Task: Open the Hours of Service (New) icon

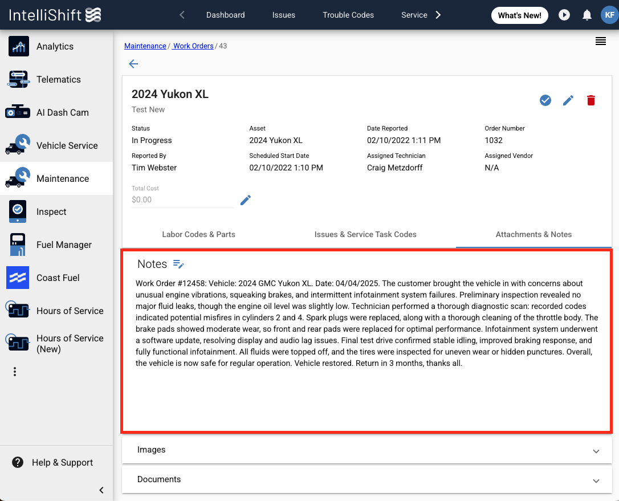Action: (x=17, y=342)
